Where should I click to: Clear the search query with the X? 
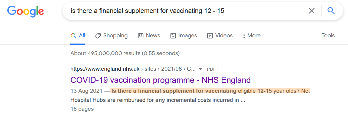coord(312,11)
